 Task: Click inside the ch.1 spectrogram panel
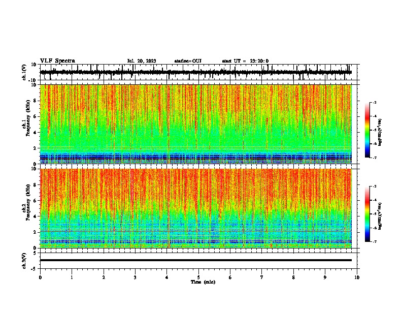point(195,124)
